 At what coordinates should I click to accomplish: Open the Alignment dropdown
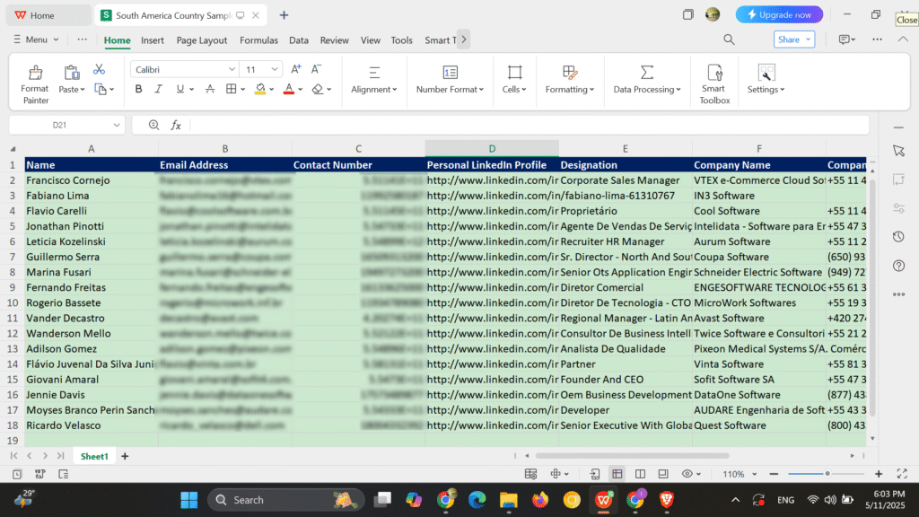[374, 80]
